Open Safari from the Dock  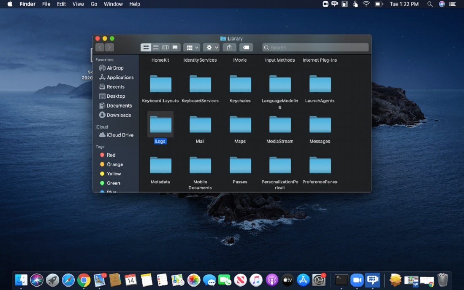point(68,280)
